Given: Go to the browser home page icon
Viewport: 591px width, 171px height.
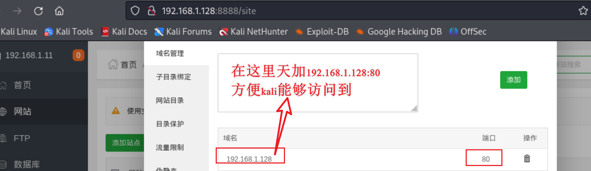Looking at the screenshot, I should [59, 11].
